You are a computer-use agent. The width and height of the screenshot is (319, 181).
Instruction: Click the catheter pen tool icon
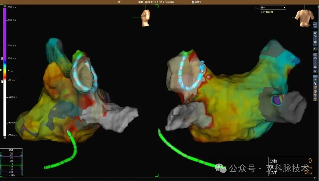pyautogui.click(x=315, y=83)
